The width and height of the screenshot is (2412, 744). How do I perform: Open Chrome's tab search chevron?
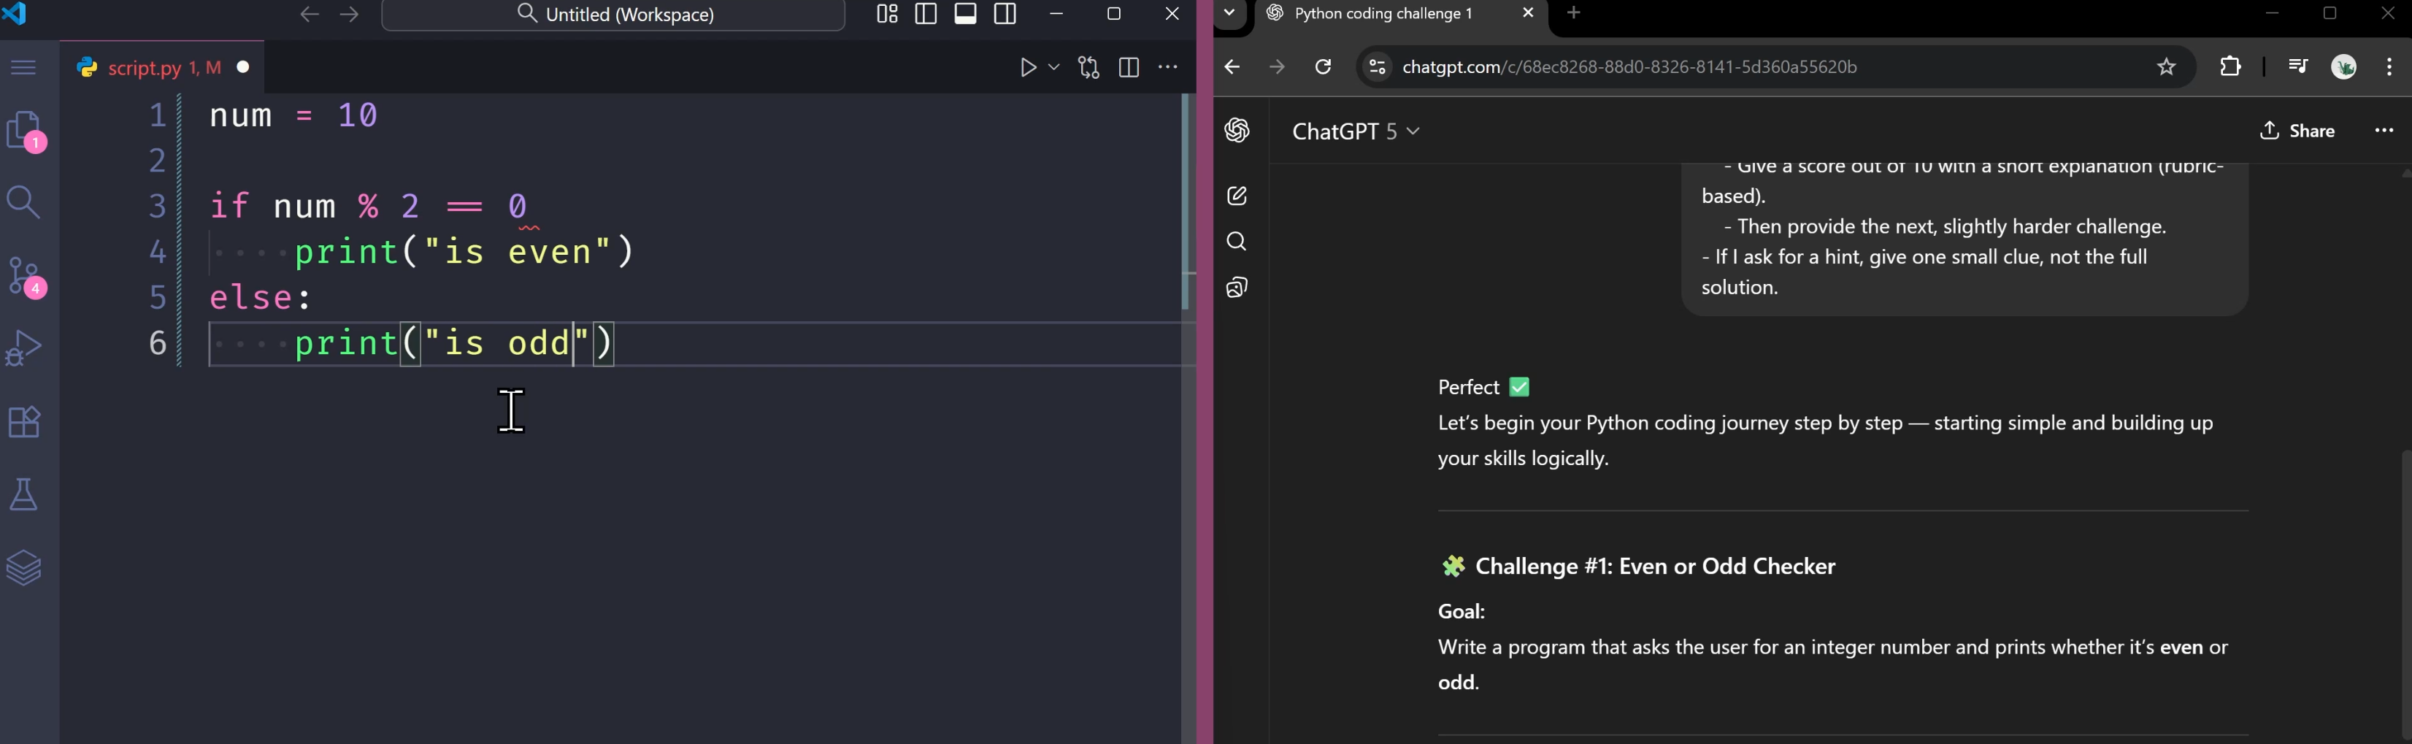point(1228,13)
